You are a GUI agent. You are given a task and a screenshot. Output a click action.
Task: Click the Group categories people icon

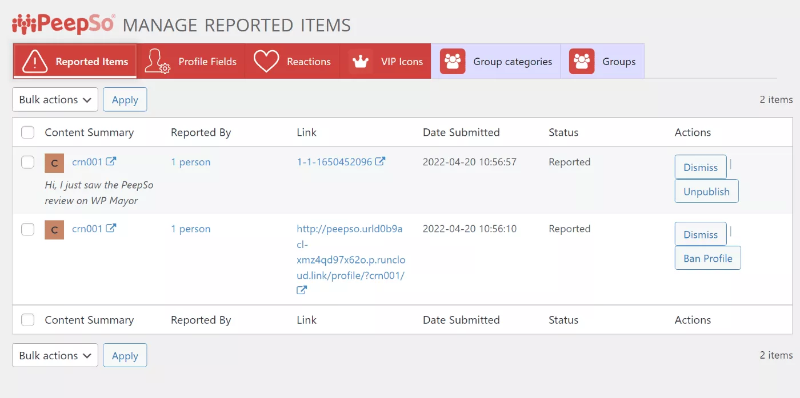(453, 62)
